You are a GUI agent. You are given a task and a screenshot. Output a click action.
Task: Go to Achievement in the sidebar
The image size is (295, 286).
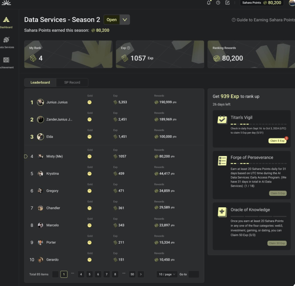click(6, 62)
